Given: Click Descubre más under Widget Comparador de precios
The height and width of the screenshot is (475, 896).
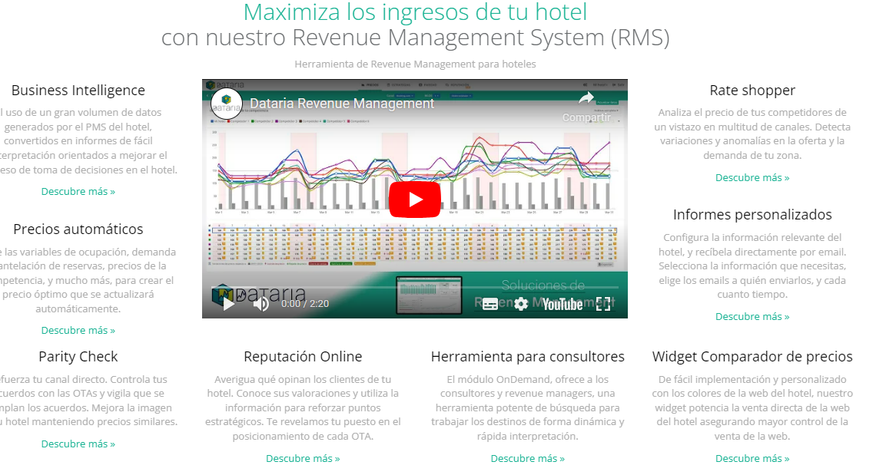Looking at the screenshot, I should pyautogui.click(x=752, y=458).
